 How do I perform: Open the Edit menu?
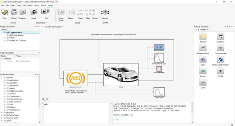[x=7, y=5]
